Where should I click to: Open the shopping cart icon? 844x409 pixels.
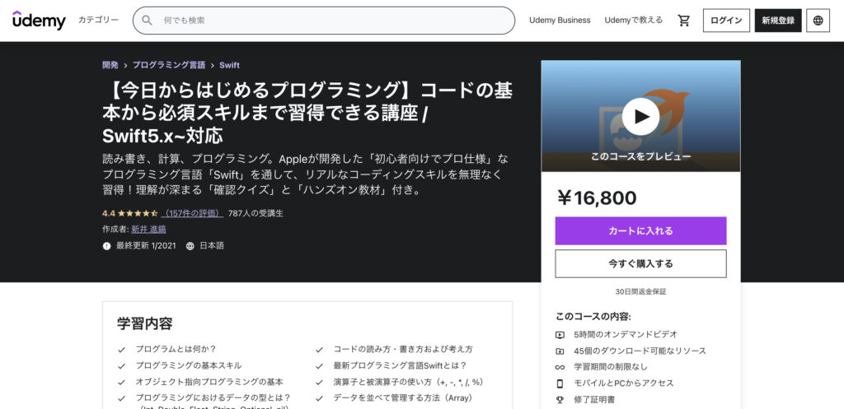(x=683, y=21)
